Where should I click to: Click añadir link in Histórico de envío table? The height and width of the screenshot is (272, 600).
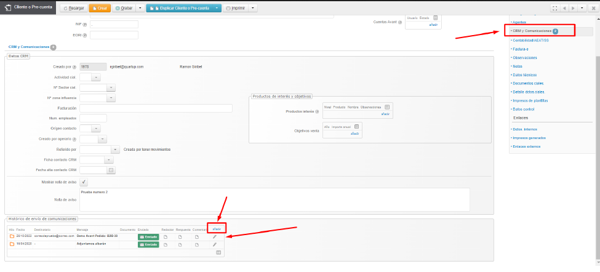pos(217,229)
